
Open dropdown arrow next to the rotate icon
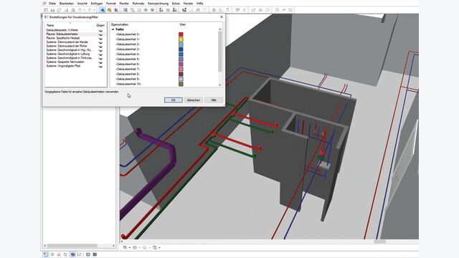[149, 248]
